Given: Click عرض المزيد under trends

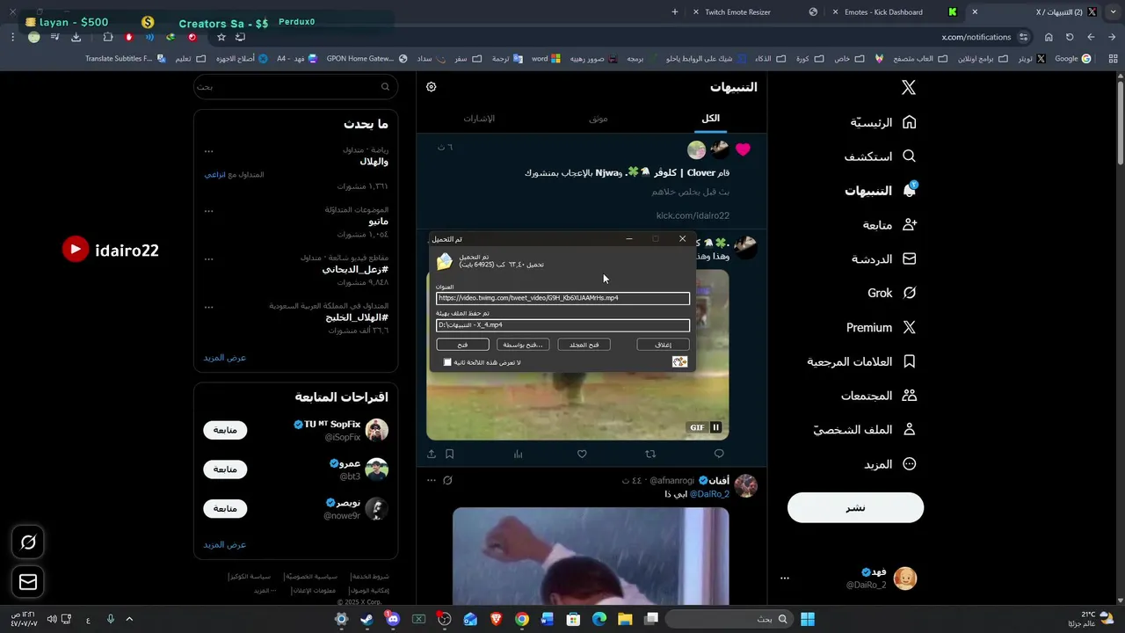Looking at the screenshot, I should point(225,358).
